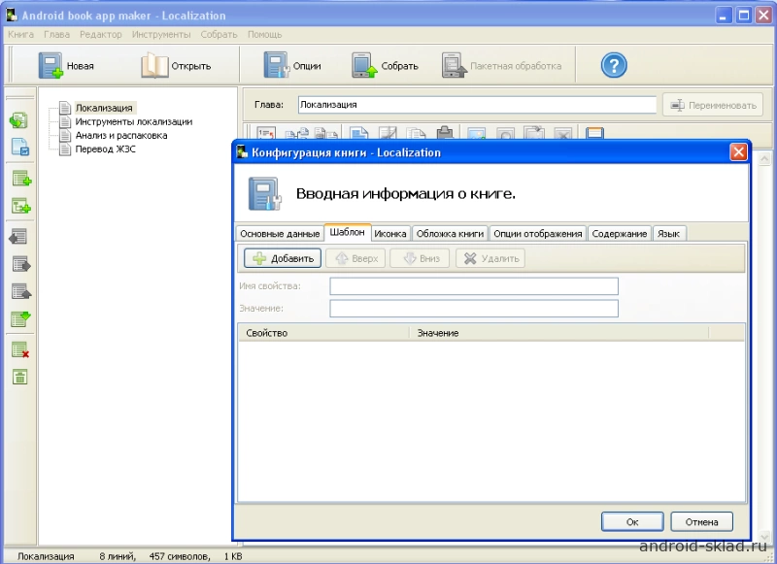Move chapter left with sidebar arrow icon

pos(20,236)
